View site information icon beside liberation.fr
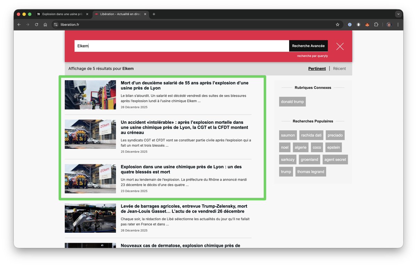 pos(56,25)
